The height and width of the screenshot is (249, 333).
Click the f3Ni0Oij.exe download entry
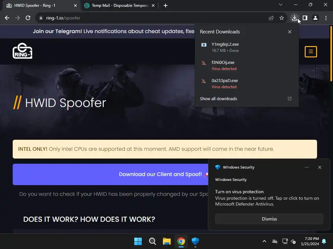(246, 65)
